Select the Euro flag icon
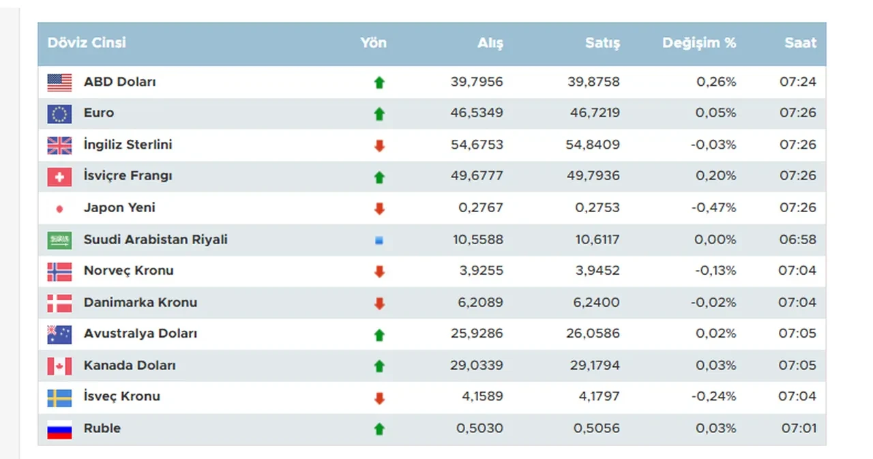Viewport: 873px width, 459px height. 59,113
